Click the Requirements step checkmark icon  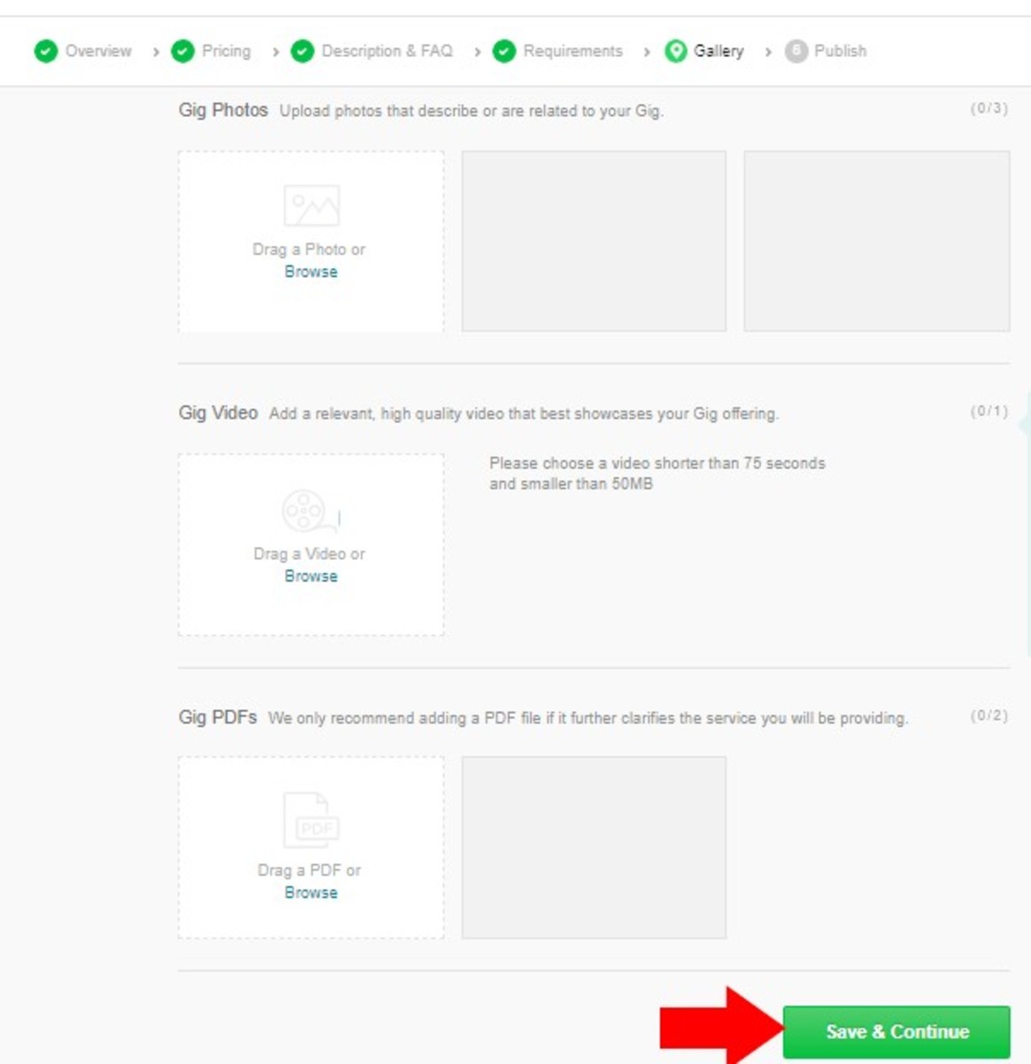pos(503,51)
